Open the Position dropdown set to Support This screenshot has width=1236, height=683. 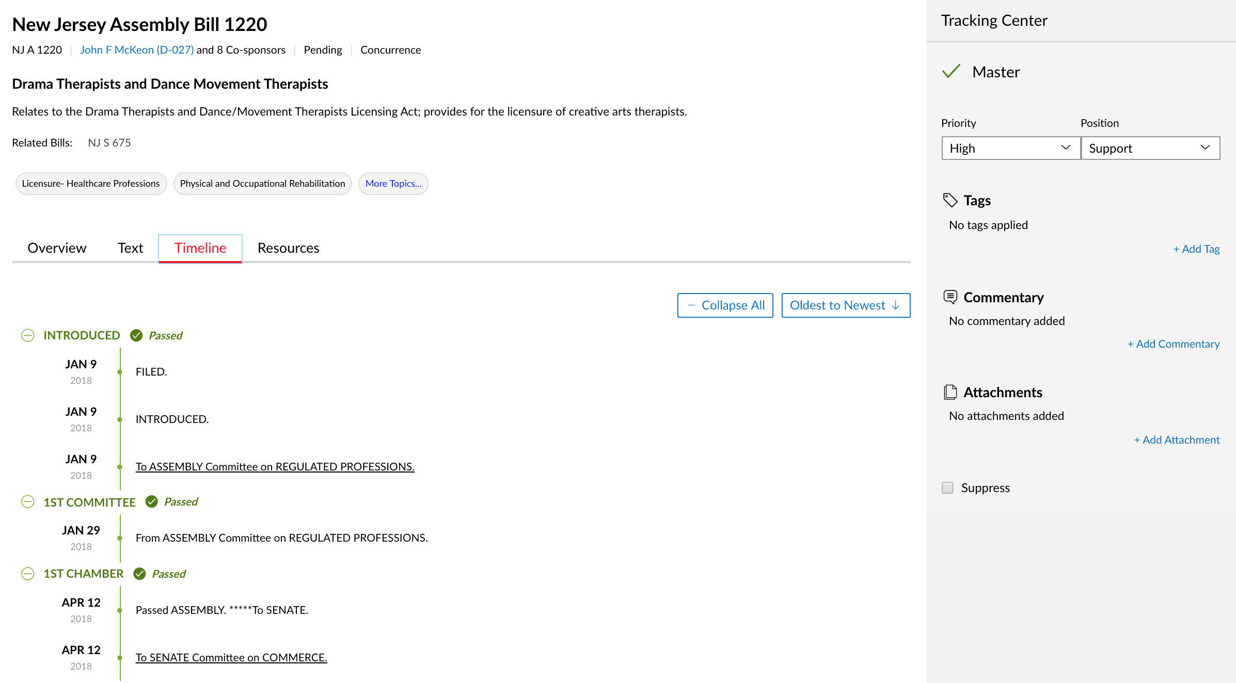pyautogui.click(x=1150, y=148)
